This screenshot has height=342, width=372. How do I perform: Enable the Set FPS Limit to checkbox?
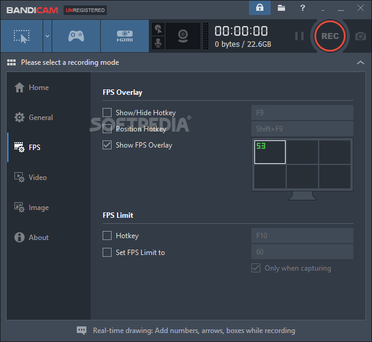[x=107, y=253]
